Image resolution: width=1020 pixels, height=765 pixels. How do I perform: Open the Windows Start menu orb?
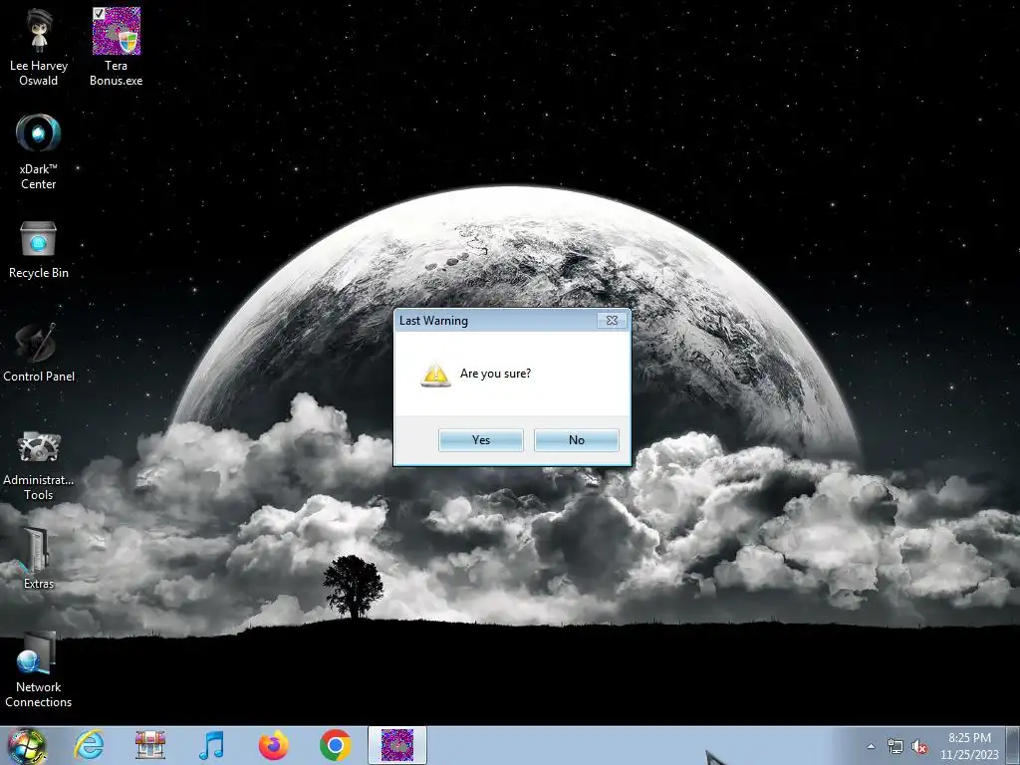(26, 745)
